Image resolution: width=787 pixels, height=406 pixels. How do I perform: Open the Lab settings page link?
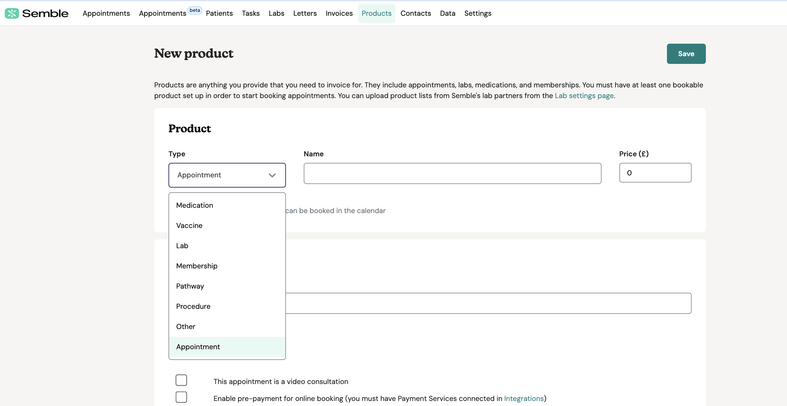[584, 96]
